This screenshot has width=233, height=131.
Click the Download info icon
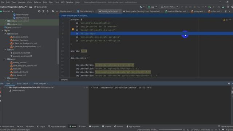click(x=10, y=91)
